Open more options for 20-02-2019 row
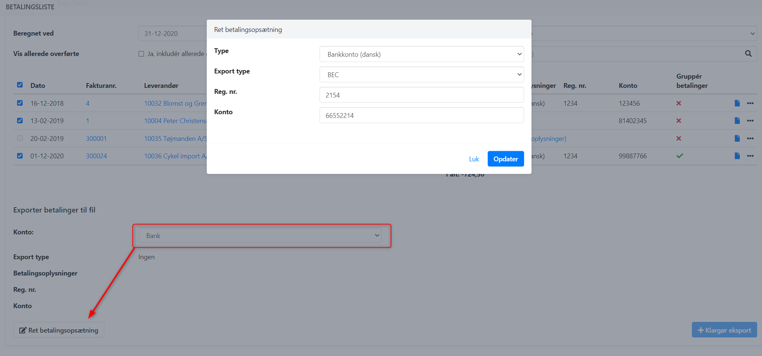This screenshot has height=356, width=762. coord(750,138)
